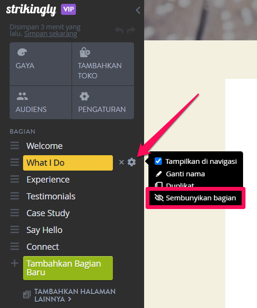Click drag handle icon beside Say Hello
The image size is (257, 308).
coord(15,229)
